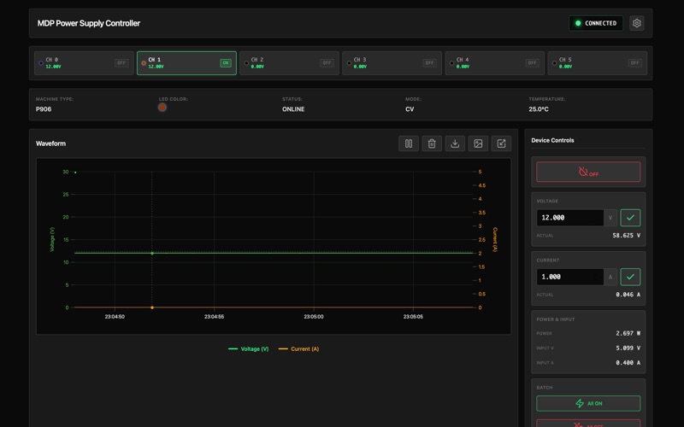The image size is (684, 427).
Task: Click the actual current reading 0.046 A
Action: 628,295
